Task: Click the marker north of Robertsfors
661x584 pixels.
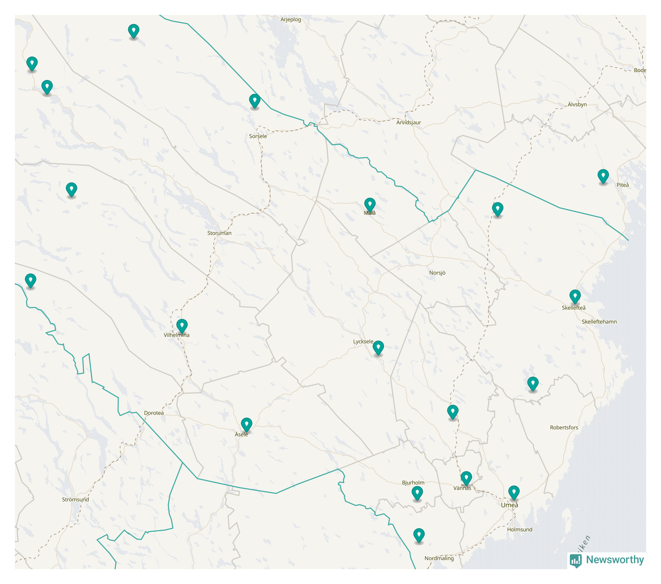Action: point(533,384)
